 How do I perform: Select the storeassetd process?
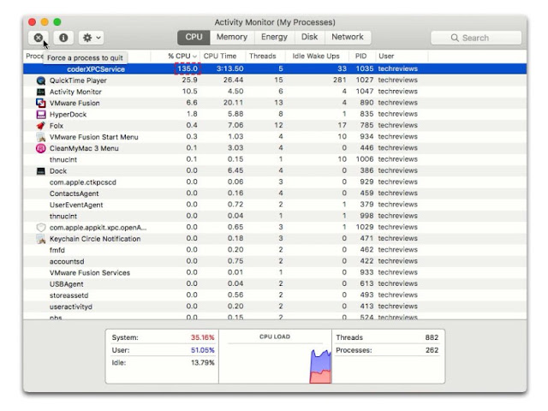(x=68, y=295)
